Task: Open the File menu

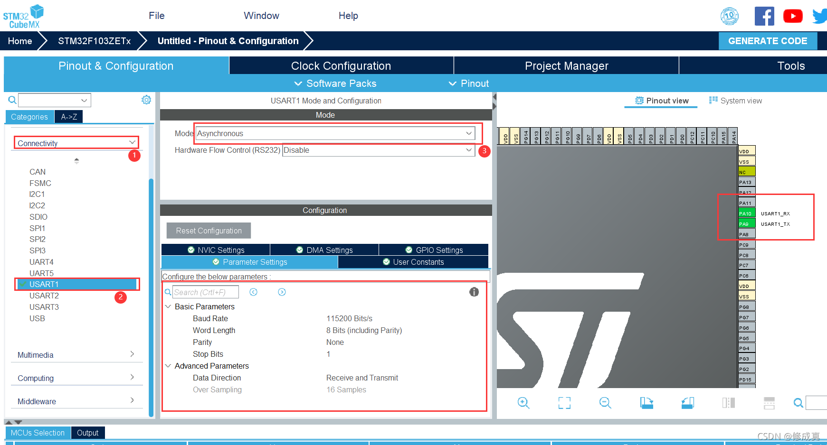Action: (157, 16)
